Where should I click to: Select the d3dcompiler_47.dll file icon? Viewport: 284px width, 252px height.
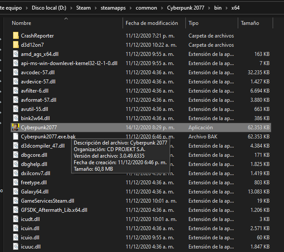16,146
